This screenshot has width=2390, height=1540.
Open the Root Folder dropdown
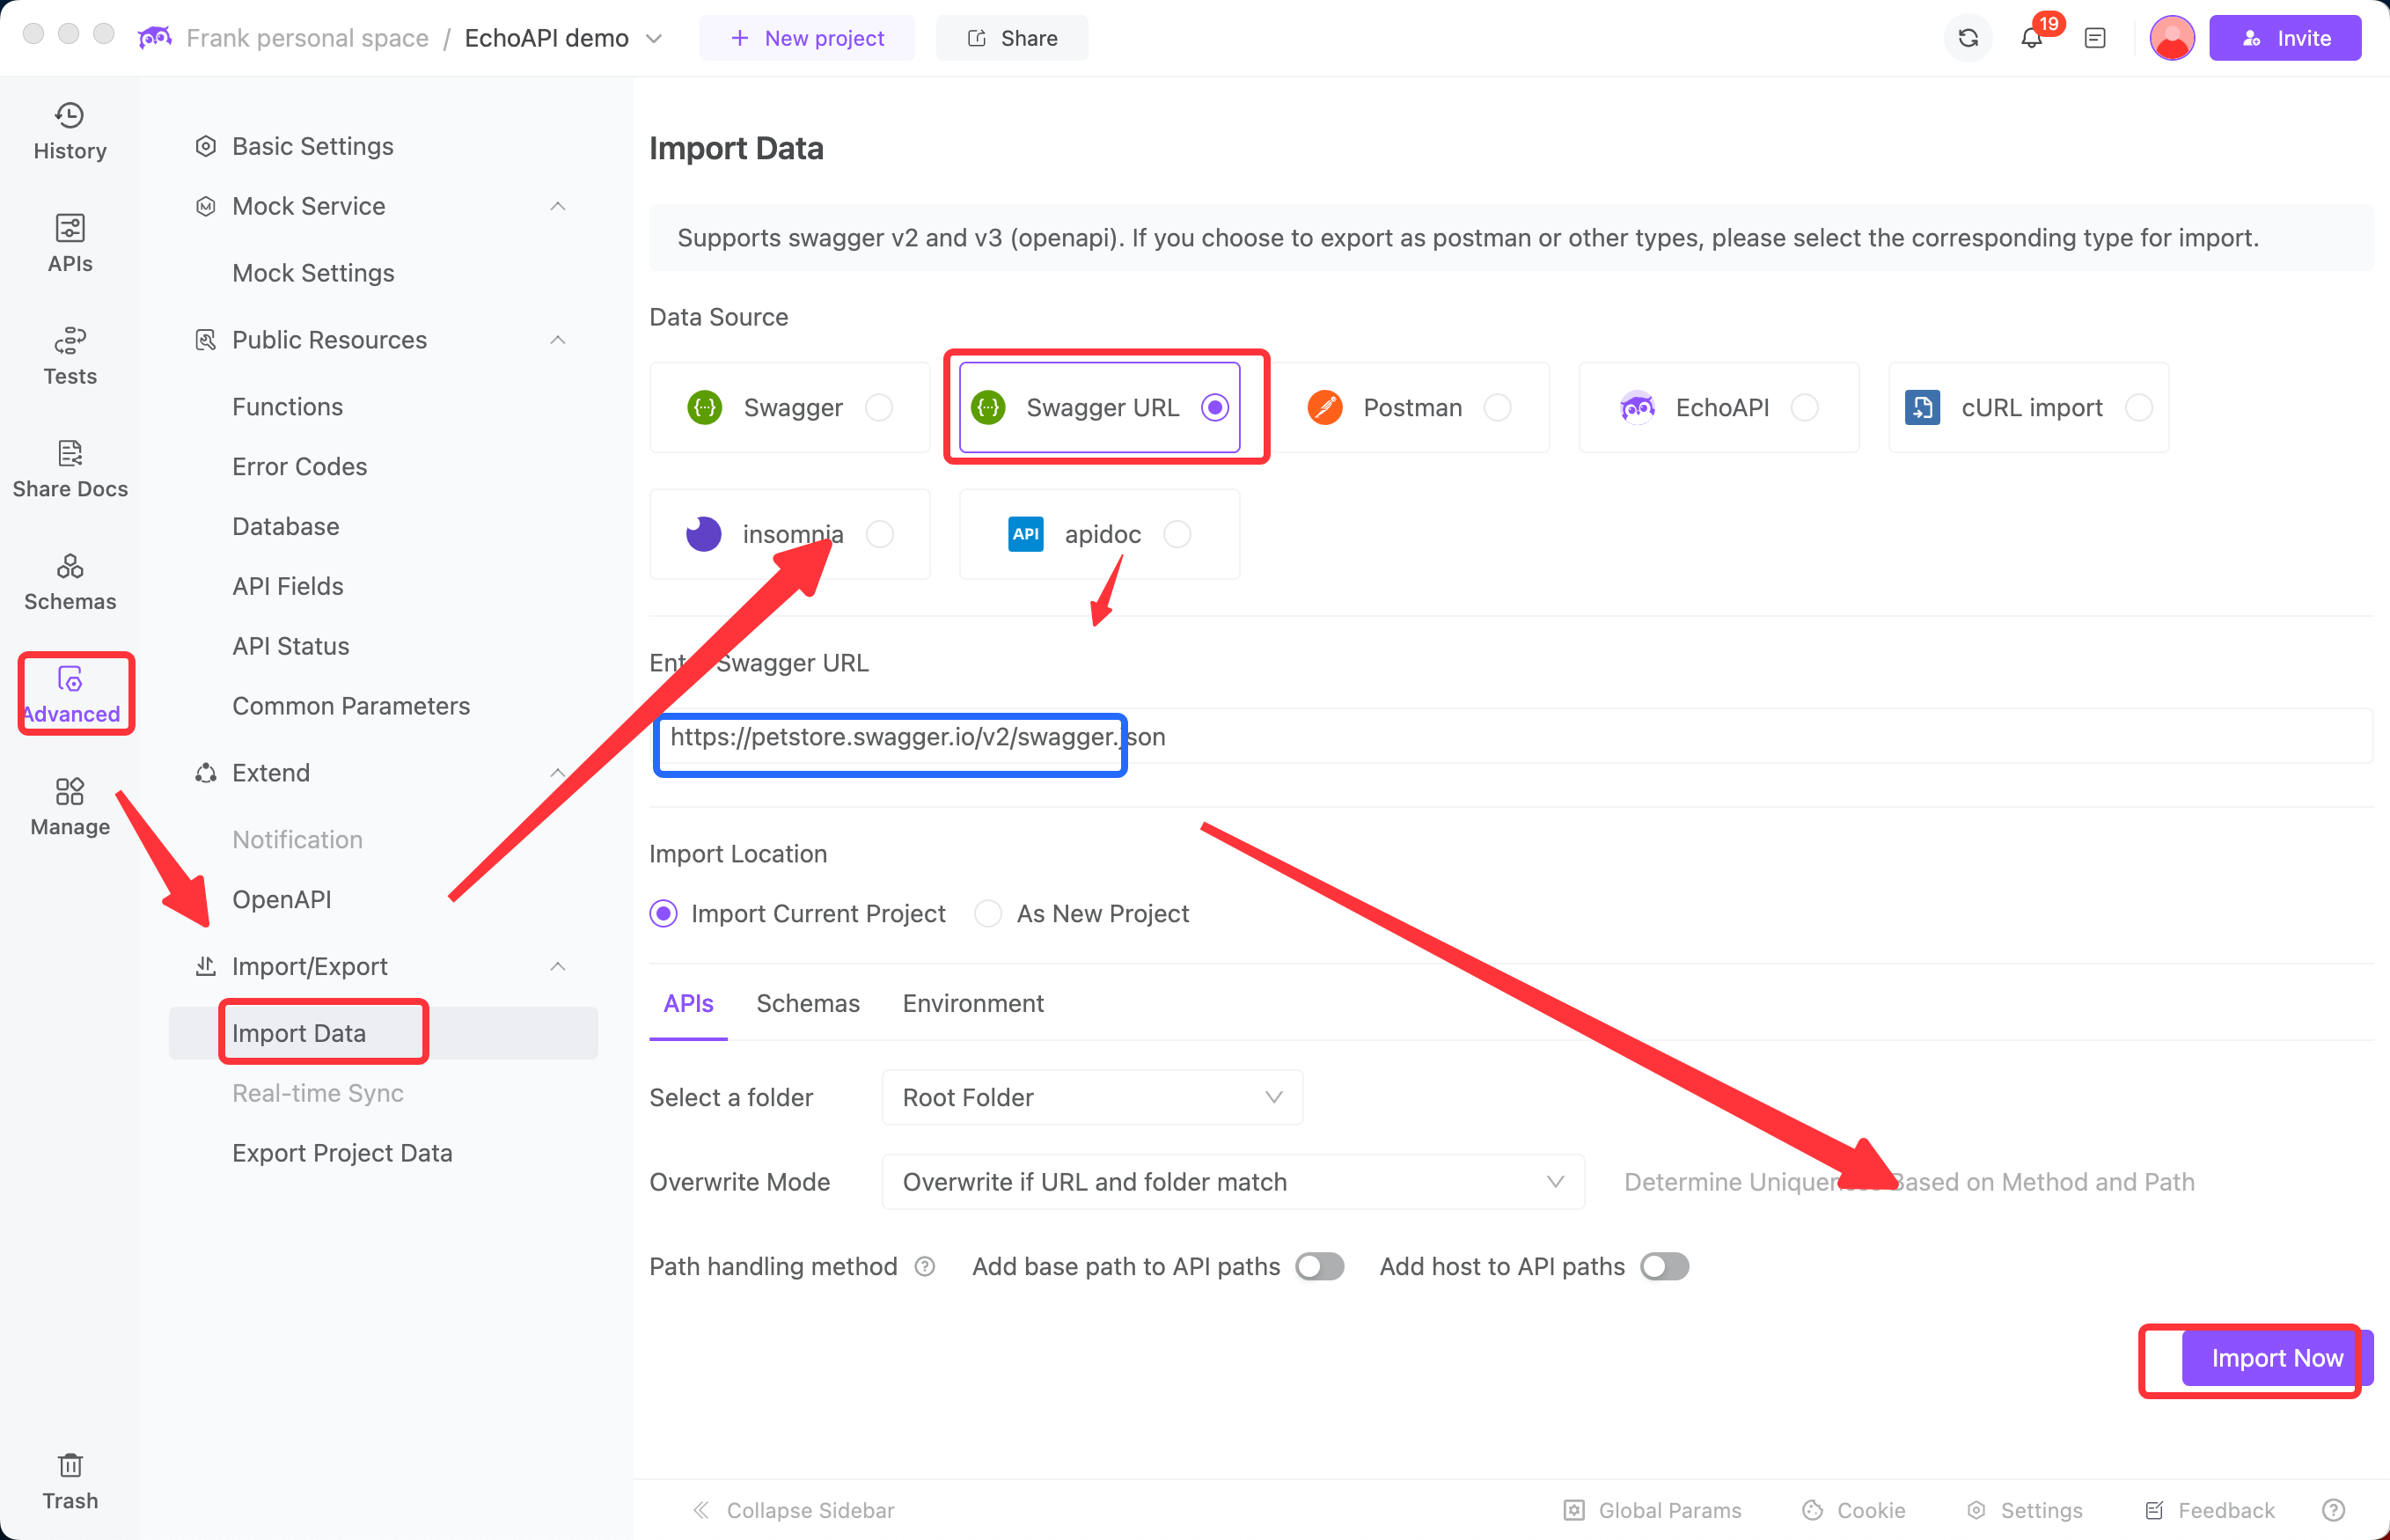pyautogui.click(x=1091, y=1097)
